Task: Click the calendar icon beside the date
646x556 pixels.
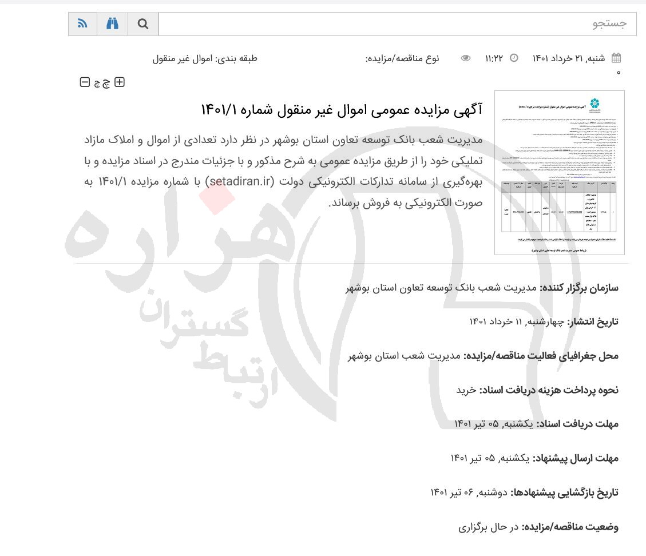Action: point(616,58)
